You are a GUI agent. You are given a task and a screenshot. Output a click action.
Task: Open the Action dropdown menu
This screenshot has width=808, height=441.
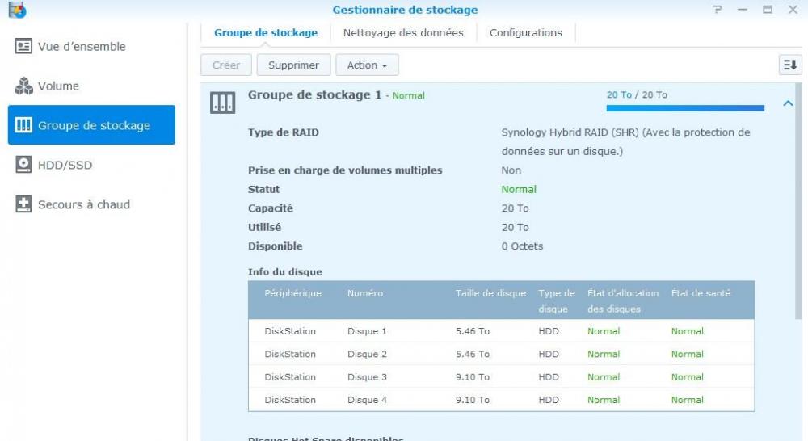367,65
